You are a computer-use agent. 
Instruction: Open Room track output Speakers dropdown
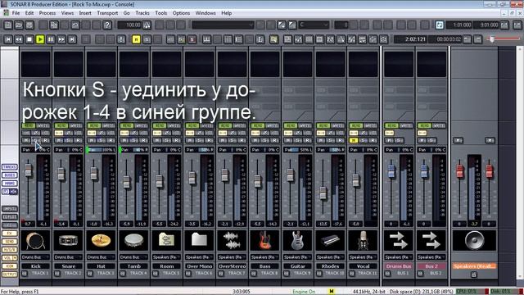(166, 257)
